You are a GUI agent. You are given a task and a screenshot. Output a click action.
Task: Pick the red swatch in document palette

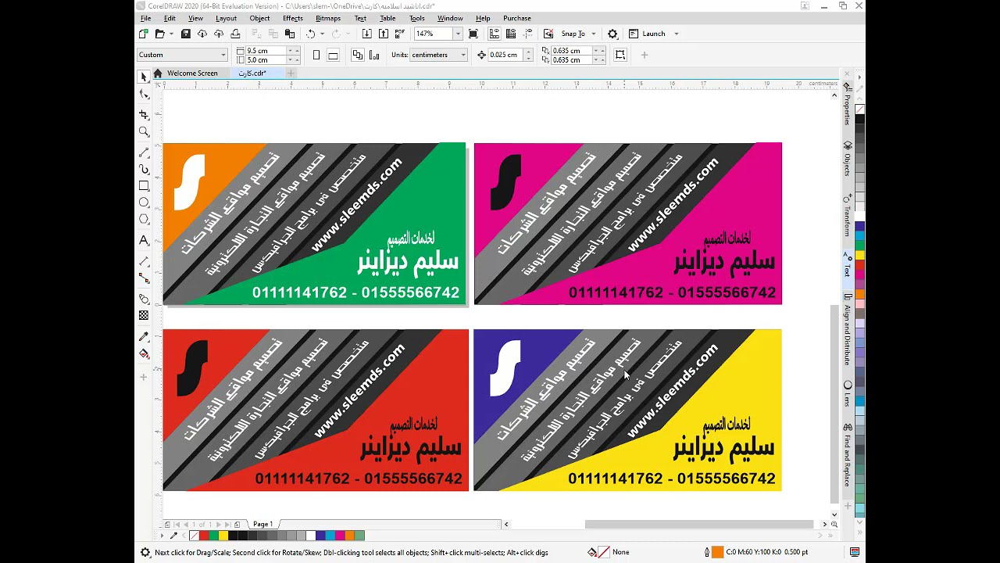tap(204, 536)
